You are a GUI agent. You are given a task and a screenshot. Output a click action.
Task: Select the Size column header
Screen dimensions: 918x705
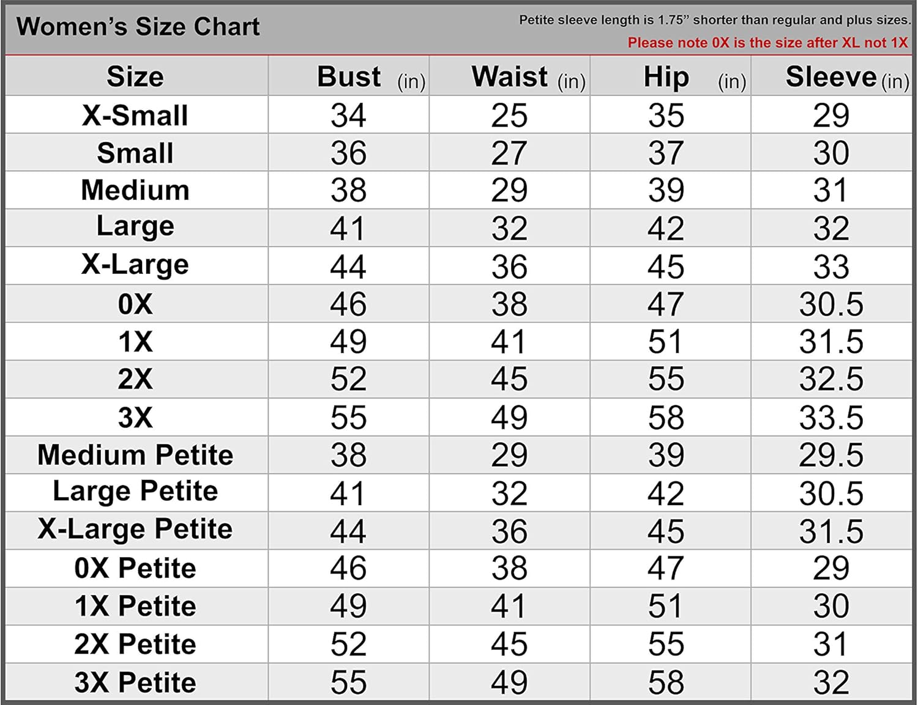[x=135, y=77]
